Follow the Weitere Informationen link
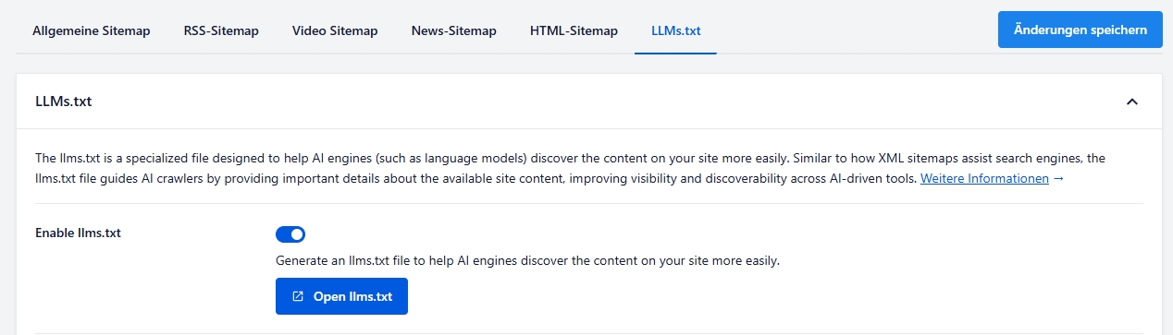Viewport: 1173px width, 335px height. coord(984,178)
